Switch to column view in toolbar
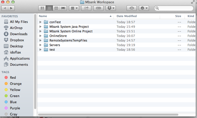Screen dimensions: 197x118 click(56, 8)
